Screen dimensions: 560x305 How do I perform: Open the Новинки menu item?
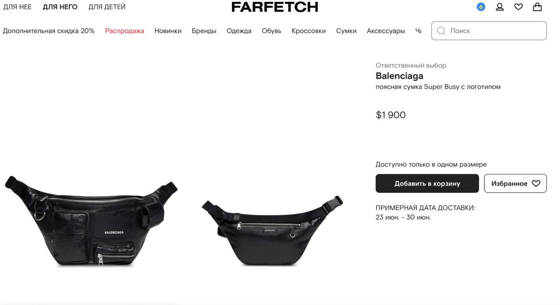point(168,31)
